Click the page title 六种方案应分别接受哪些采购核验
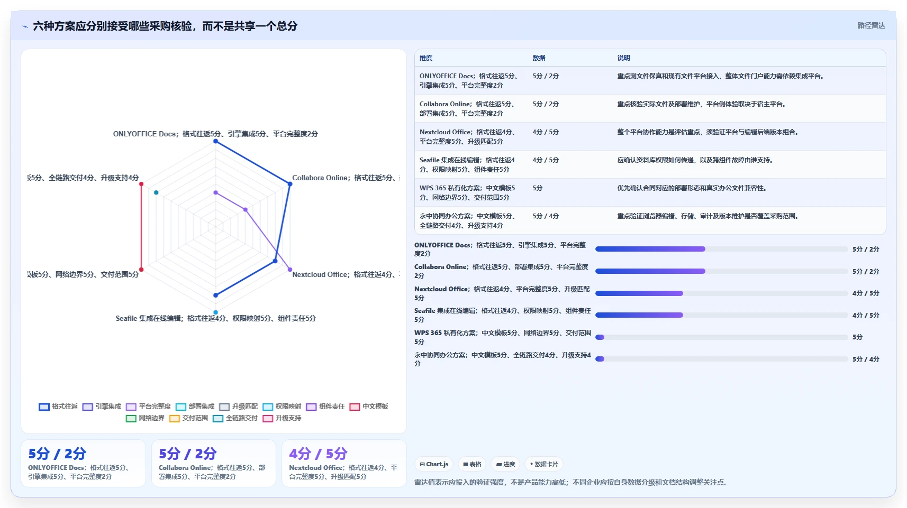 (165, 26)
